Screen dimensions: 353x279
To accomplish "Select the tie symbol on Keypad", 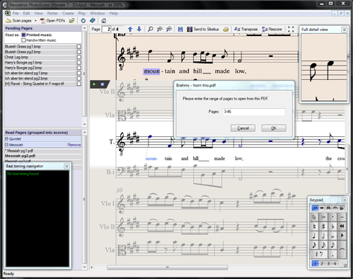I will tap(342, 249).
